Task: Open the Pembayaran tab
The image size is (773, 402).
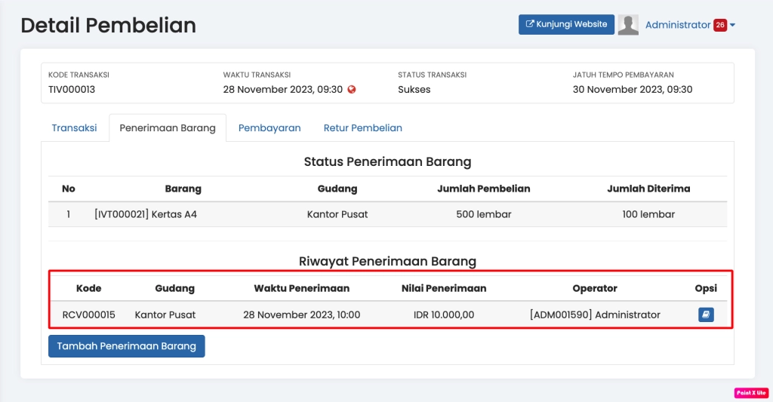Action: pos(269,128)
